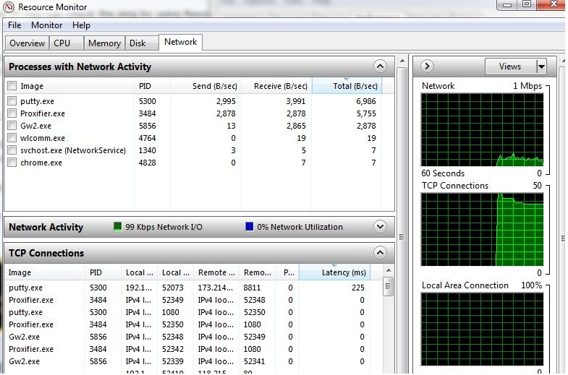568x375 pixels.
Task: Click the TCP Connections list scrollbar
Action: pyautogui.click(x=389, y=325)
